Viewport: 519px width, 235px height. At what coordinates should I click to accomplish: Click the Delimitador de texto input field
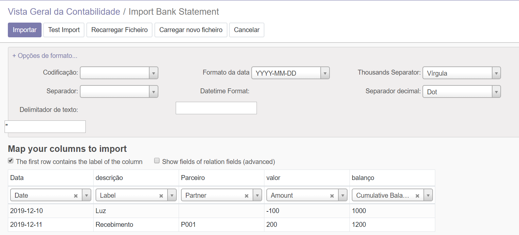(x=45, y=127)
